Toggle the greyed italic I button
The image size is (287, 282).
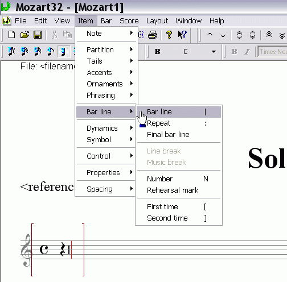tap(247, 52)
